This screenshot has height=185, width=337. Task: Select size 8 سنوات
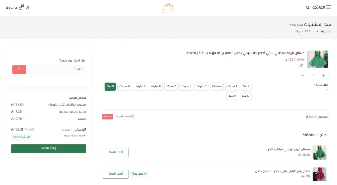[156, 86]
